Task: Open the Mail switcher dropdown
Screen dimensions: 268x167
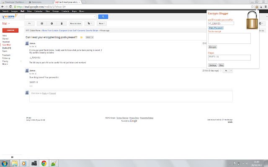Action: click(6, 23)
